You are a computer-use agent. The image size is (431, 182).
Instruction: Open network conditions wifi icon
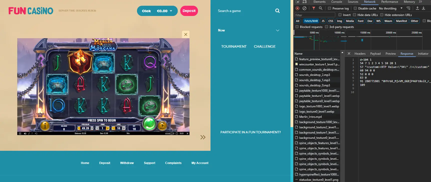tap(408, 8)
